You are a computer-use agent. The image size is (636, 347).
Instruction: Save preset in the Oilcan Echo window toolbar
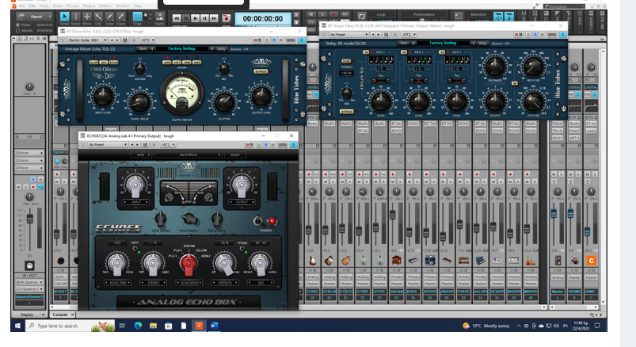pos(125,40)
